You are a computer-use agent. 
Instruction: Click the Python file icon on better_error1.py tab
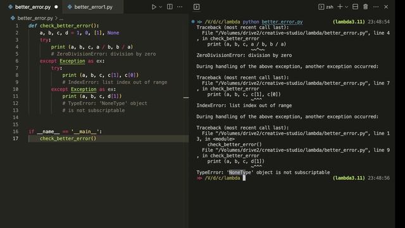point(70,7)
